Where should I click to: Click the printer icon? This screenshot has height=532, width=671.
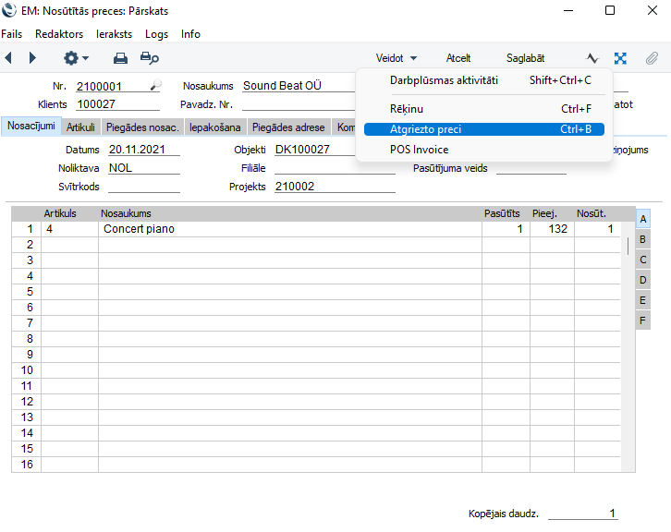(120, 58)
